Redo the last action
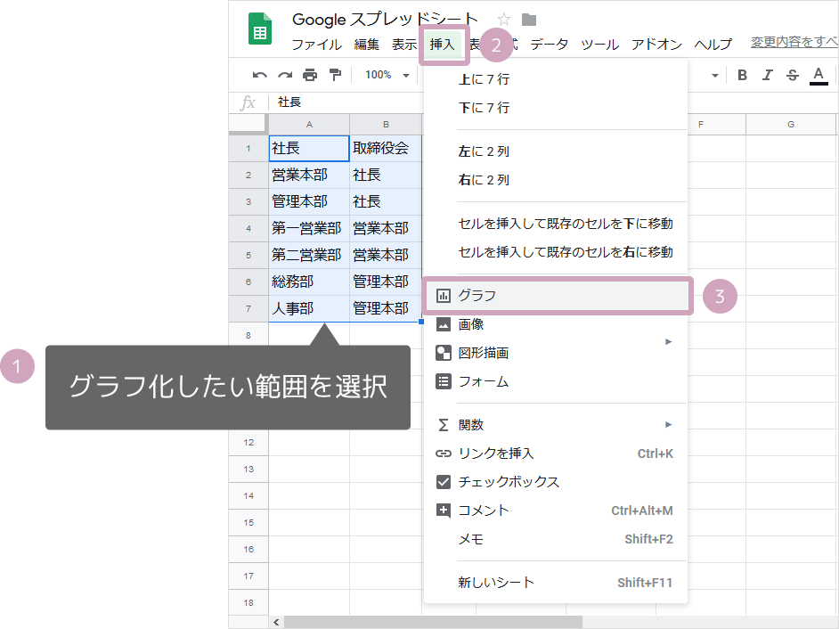 pos(284,76)
